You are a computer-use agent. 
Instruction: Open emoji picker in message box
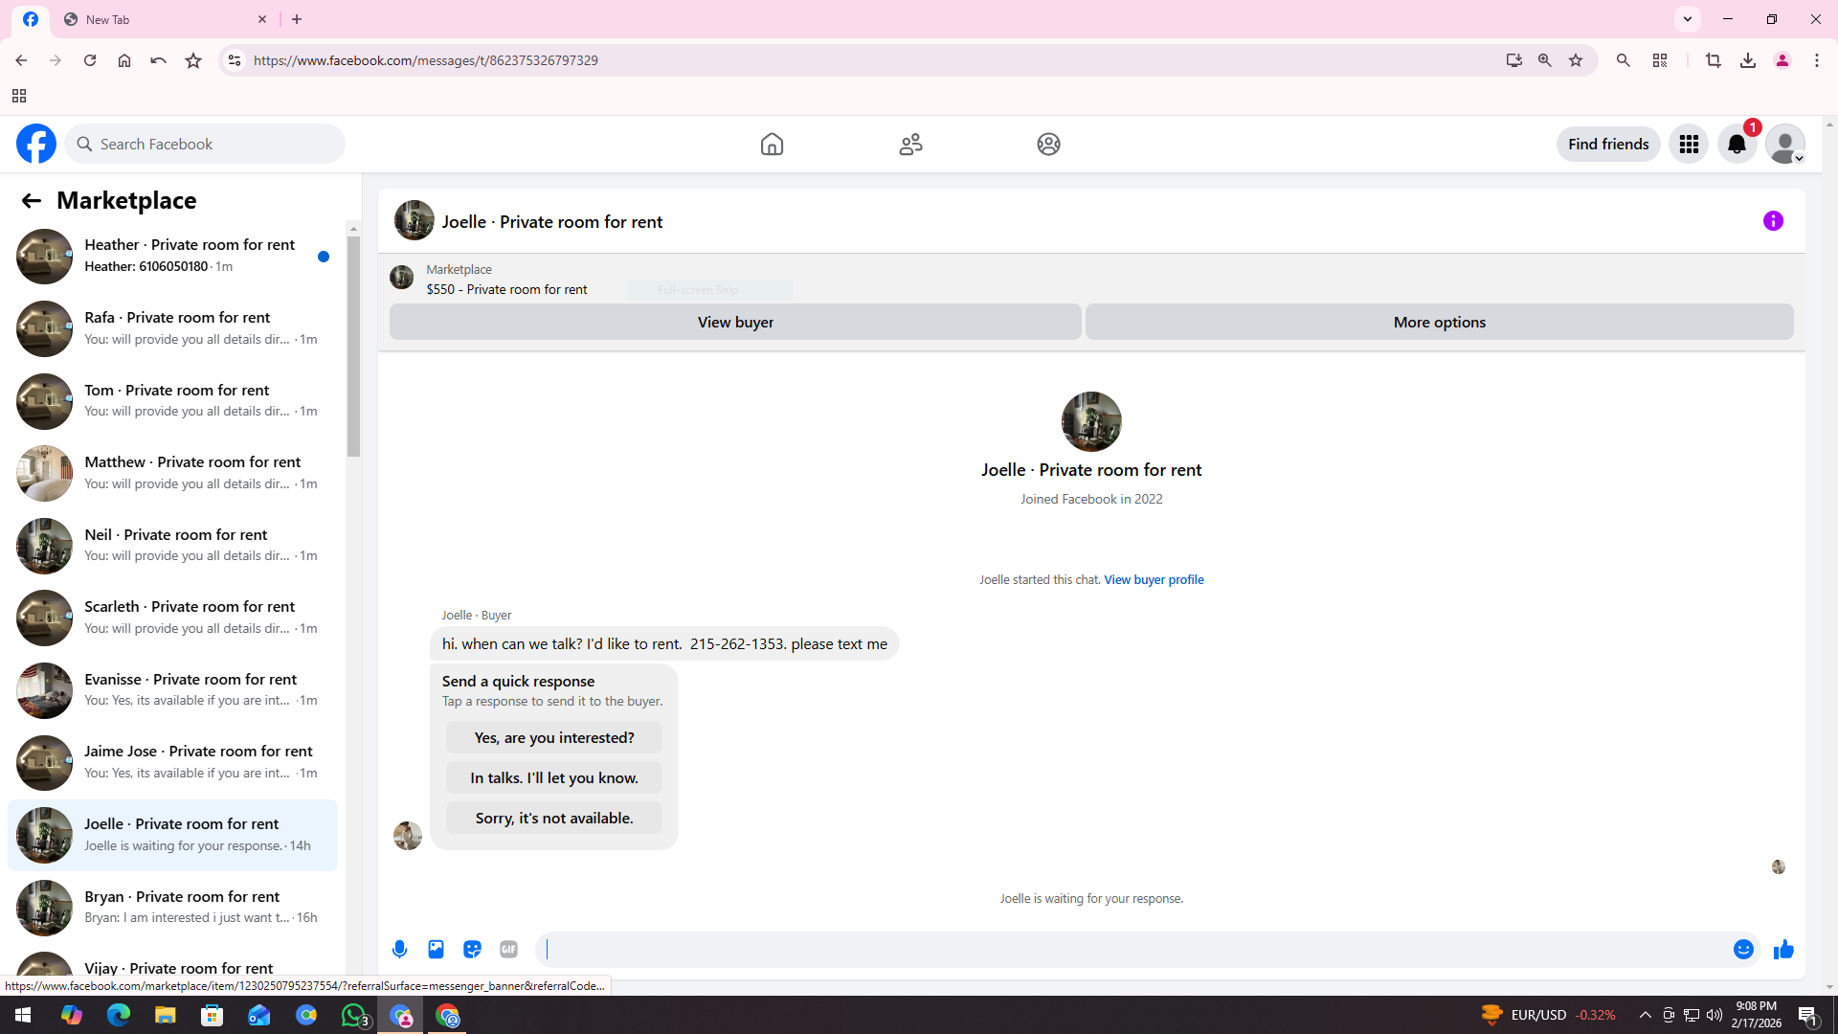point(1743,949)
